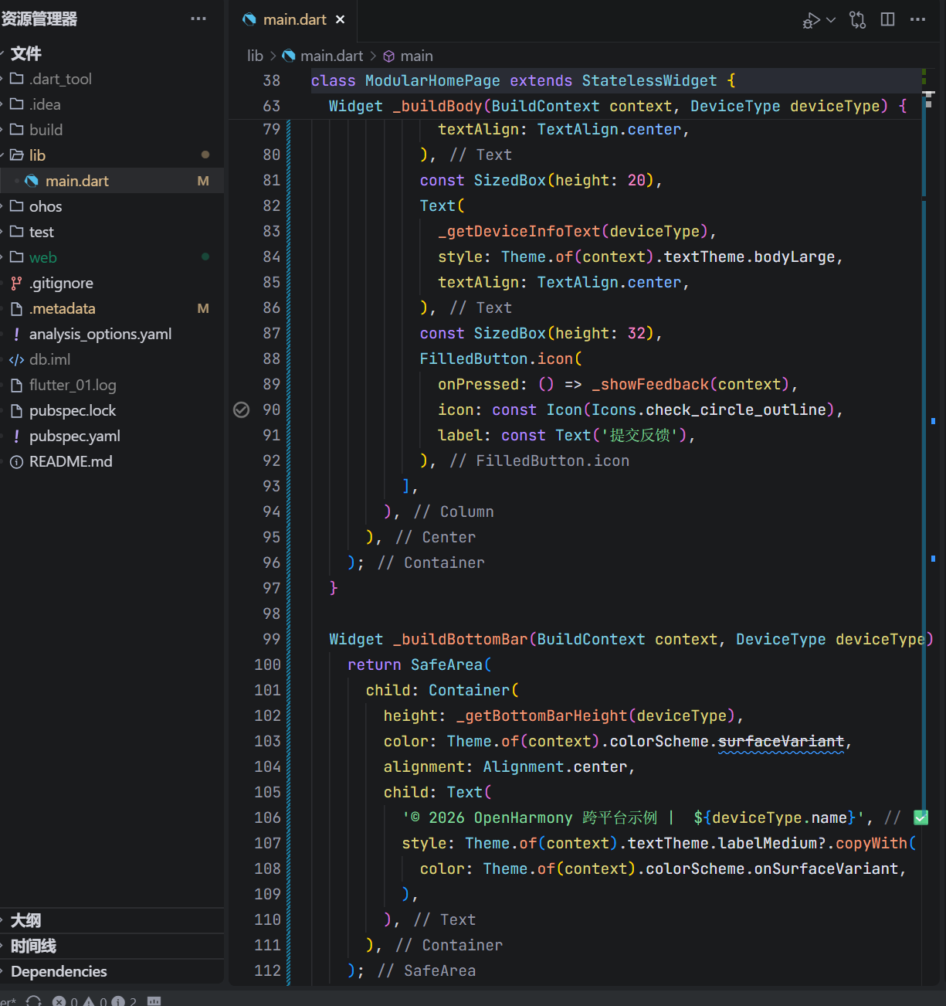Open pubspec.lock file

click(112, 410)
